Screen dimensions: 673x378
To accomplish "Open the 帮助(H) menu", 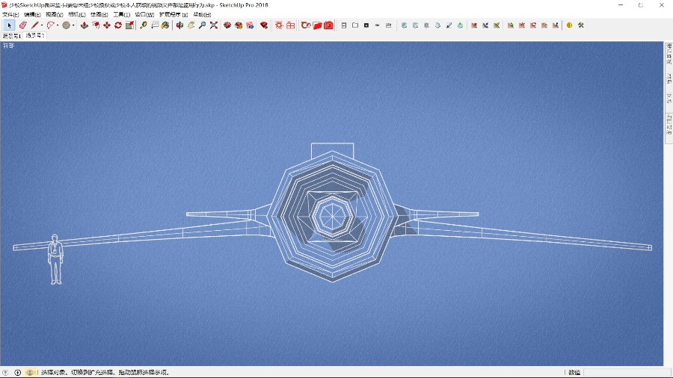I will 202,15.
